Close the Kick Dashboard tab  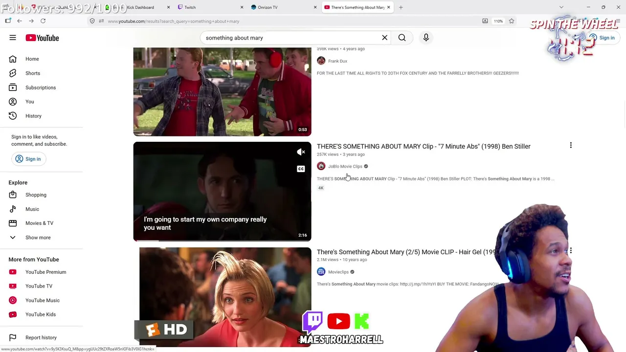[168, 7]
